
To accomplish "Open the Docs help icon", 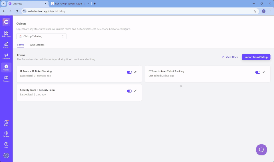I will click(x=6, y=145).
